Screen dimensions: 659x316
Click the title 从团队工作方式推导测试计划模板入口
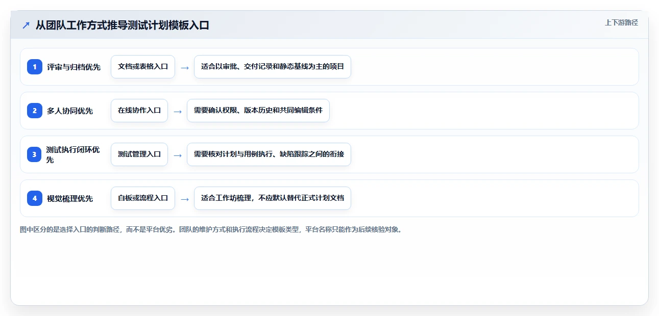(x=123, y=25)
